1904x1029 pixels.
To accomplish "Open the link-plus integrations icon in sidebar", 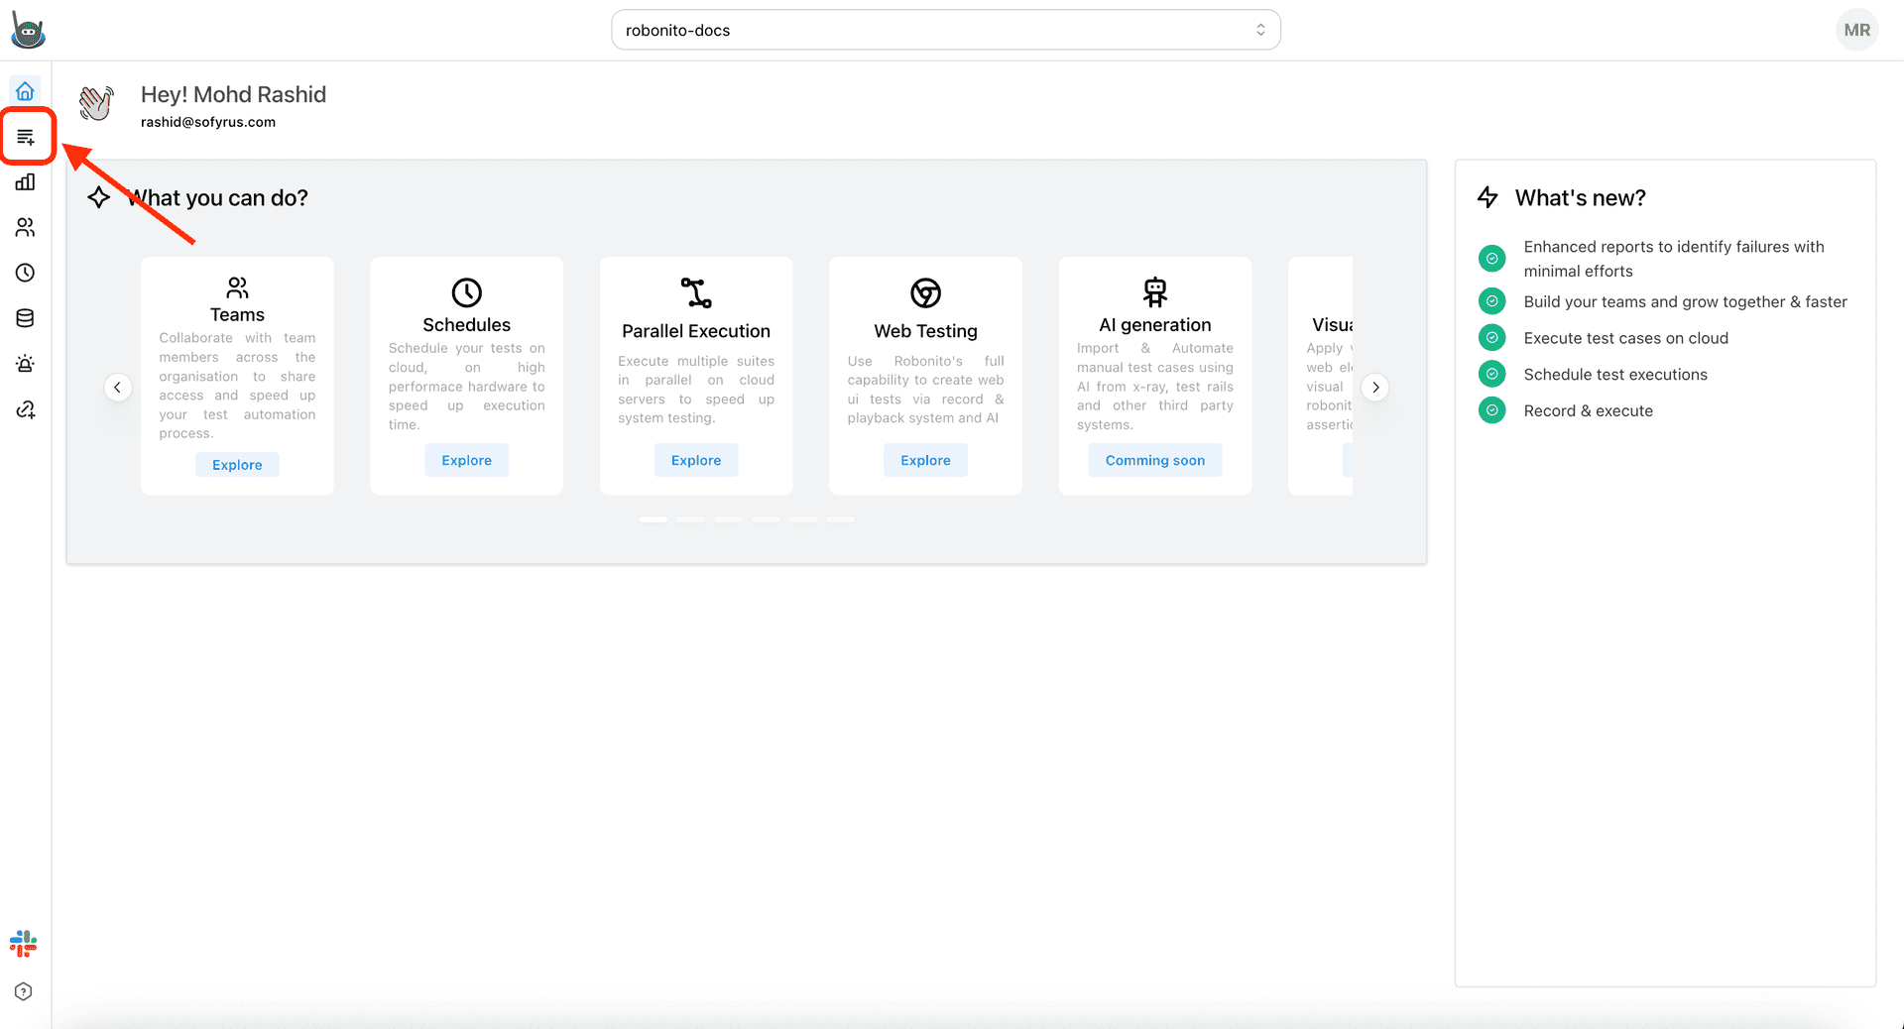I will [25, 409].
